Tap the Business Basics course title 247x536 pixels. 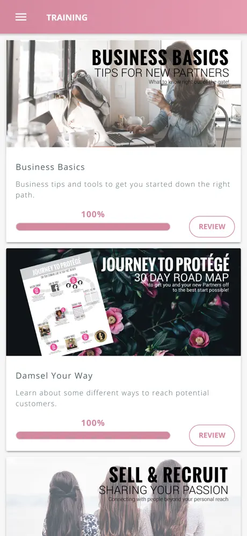point(50,167)
